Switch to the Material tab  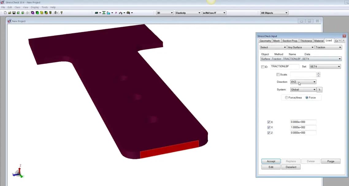pos(319,41)
